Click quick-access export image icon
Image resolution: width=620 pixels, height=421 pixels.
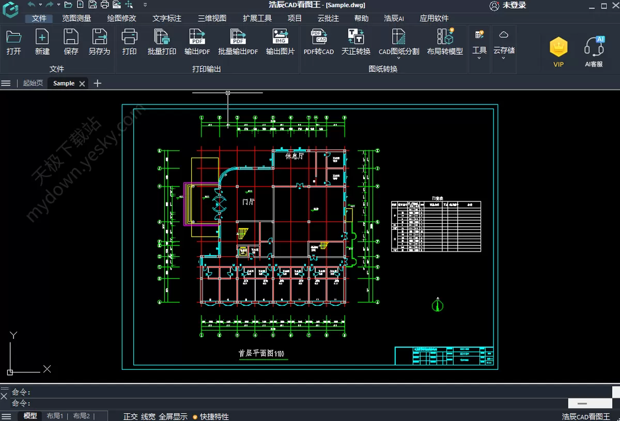[117, 5]
